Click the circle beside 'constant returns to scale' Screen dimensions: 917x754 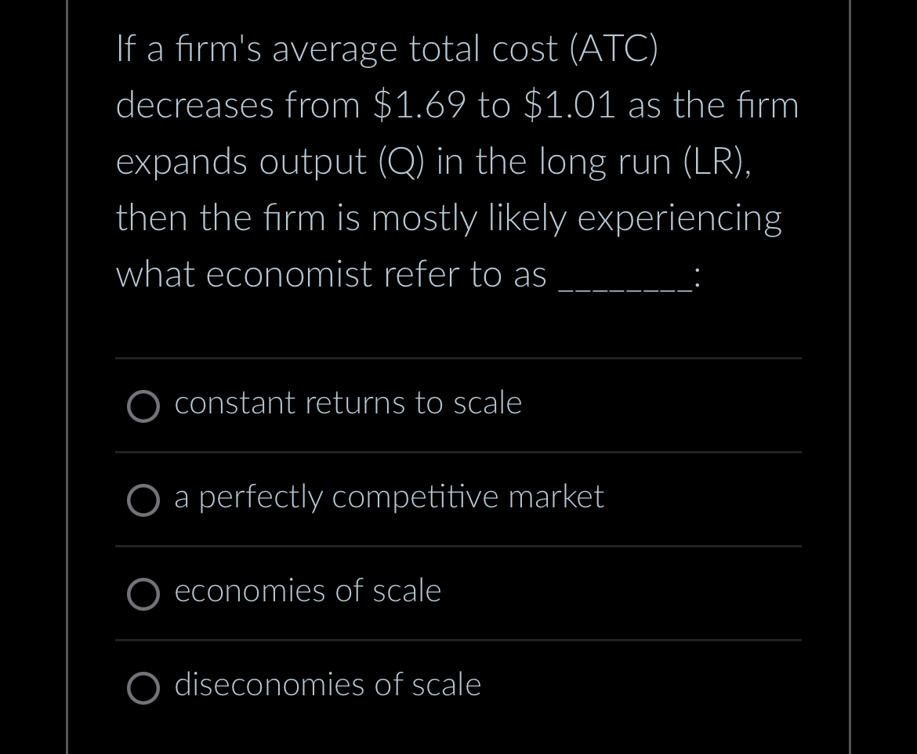pyautogui.click(x=143, y=407)
